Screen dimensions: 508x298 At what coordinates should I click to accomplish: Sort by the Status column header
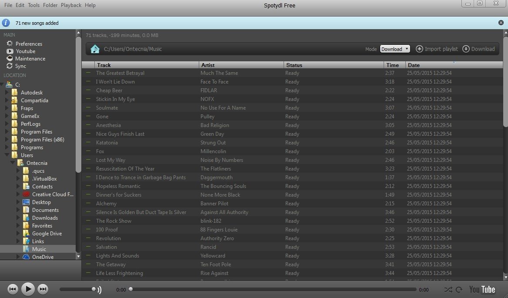point(334,65)
